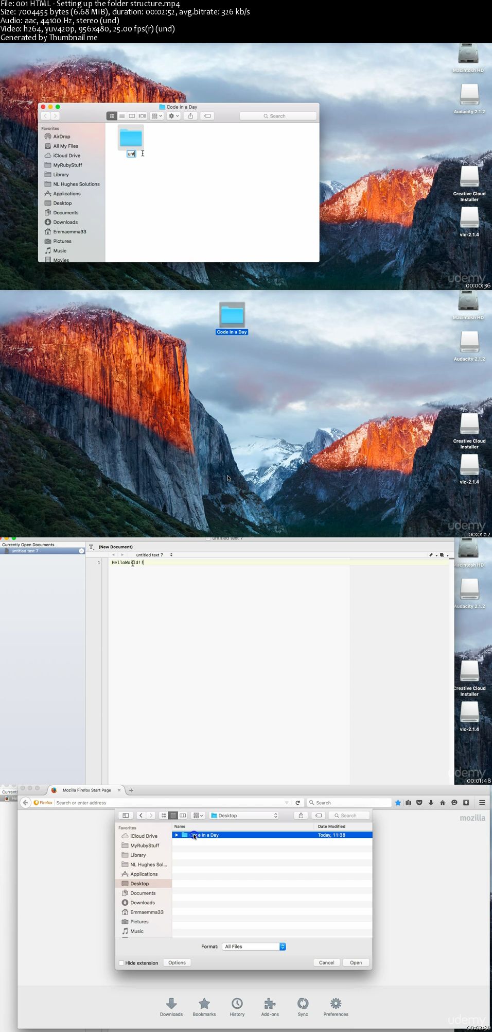The image size is (492, 1032).
Task: Click the HelloWorld! text on line 1
Action: tap(128, 563)
